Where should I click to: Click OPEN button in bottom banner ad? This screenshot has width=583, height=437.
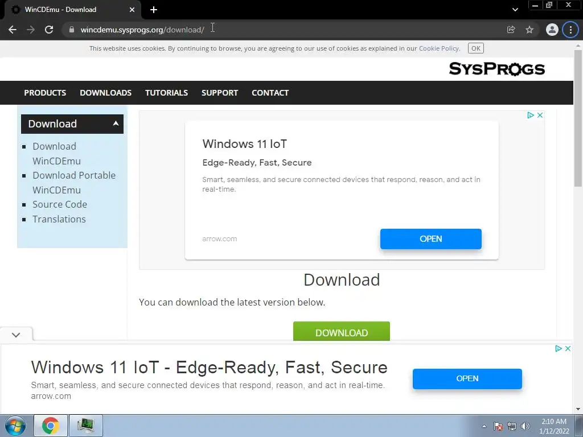467,378
